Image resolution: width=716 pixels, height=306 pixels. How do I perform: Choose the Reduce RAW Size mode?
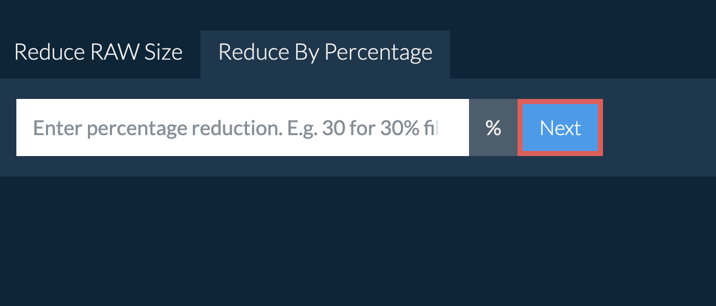(98, 53)
